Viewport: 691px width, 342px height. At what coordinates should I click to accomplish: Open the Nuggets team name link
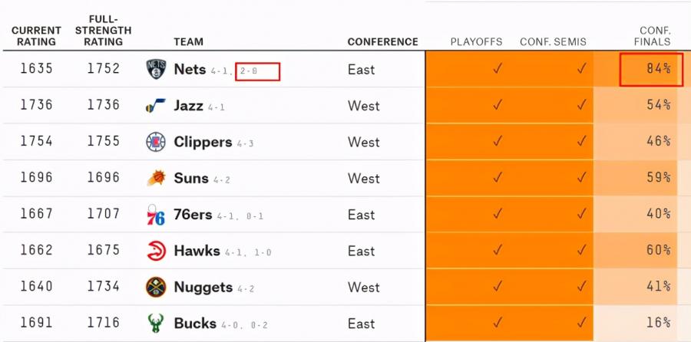pyautogui.click(x=203, y=288)
